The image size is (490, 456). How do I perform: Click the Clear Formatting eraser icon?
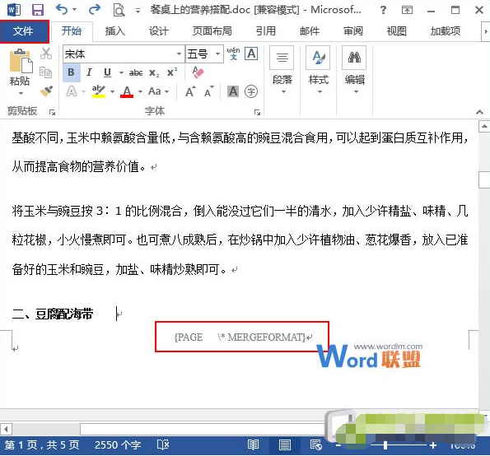click(x=198, y=72)
